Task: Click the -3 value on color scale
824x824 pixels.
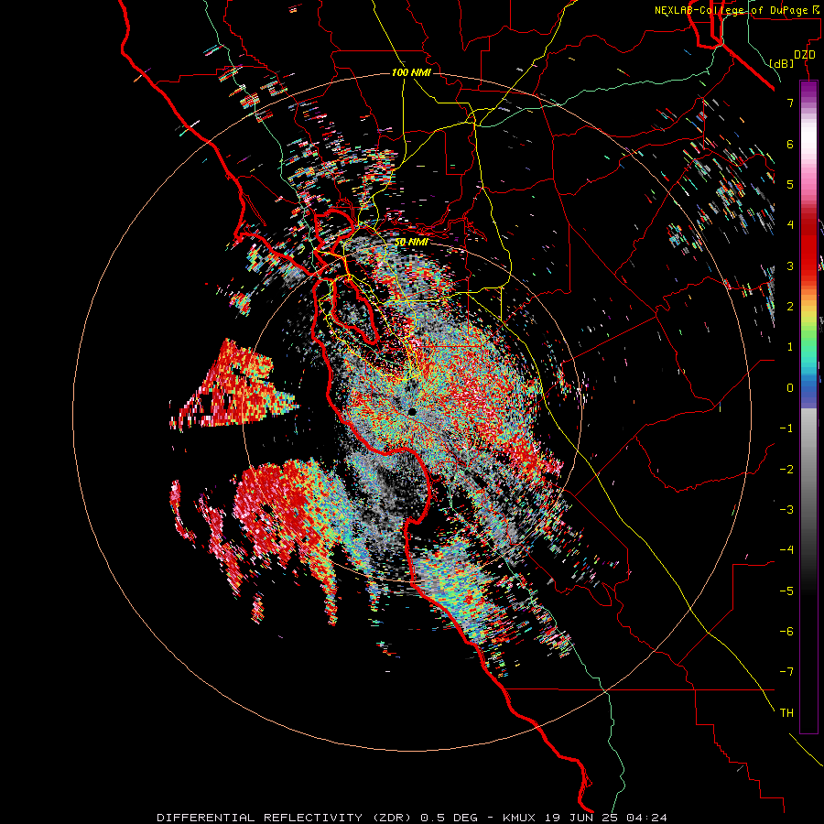Action: coord(786,509)
